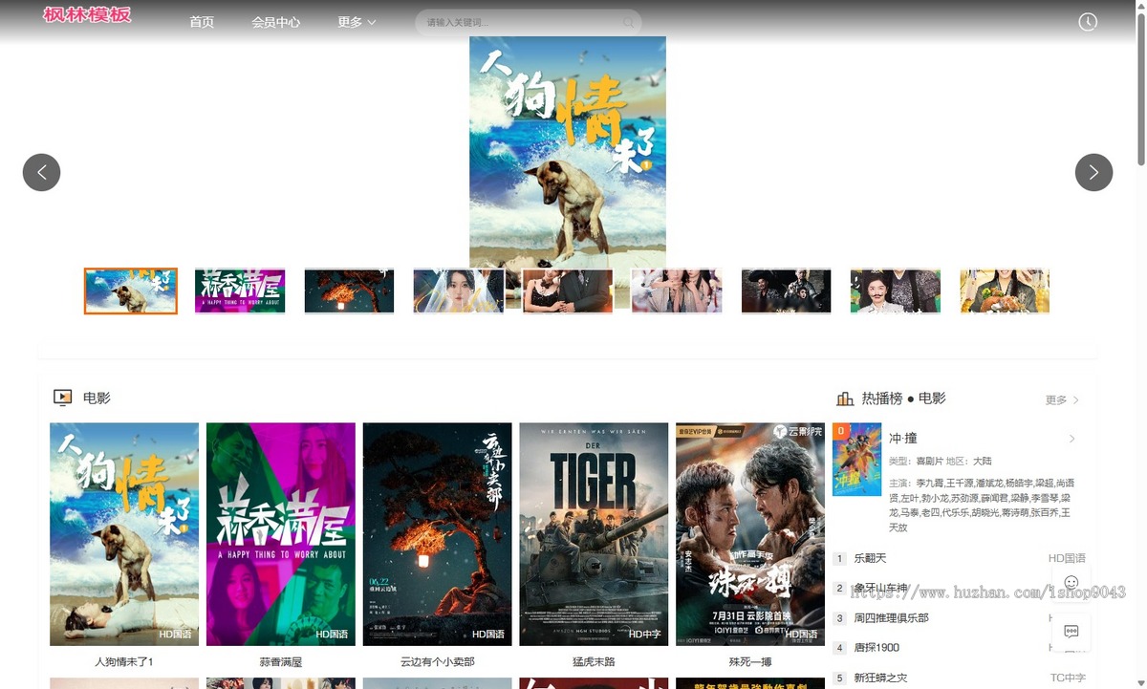Open the 冲·撞 ranking poster thumbnail
Screen dimensions: 1147x689
pyautogui.click(x=857, y=460)
